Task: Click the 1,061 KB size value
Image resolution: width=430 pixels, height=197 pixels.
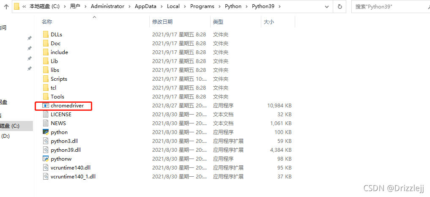Action: [x=281, y=123]
